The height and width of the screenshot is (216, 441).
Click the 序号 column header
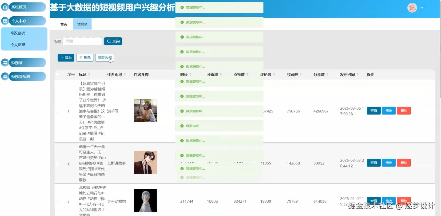pos(71,75)
